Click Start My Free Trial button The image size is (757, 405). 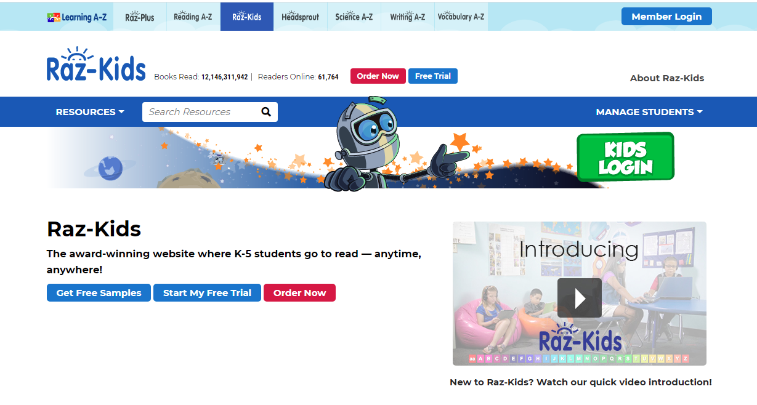tap(207, 293)
